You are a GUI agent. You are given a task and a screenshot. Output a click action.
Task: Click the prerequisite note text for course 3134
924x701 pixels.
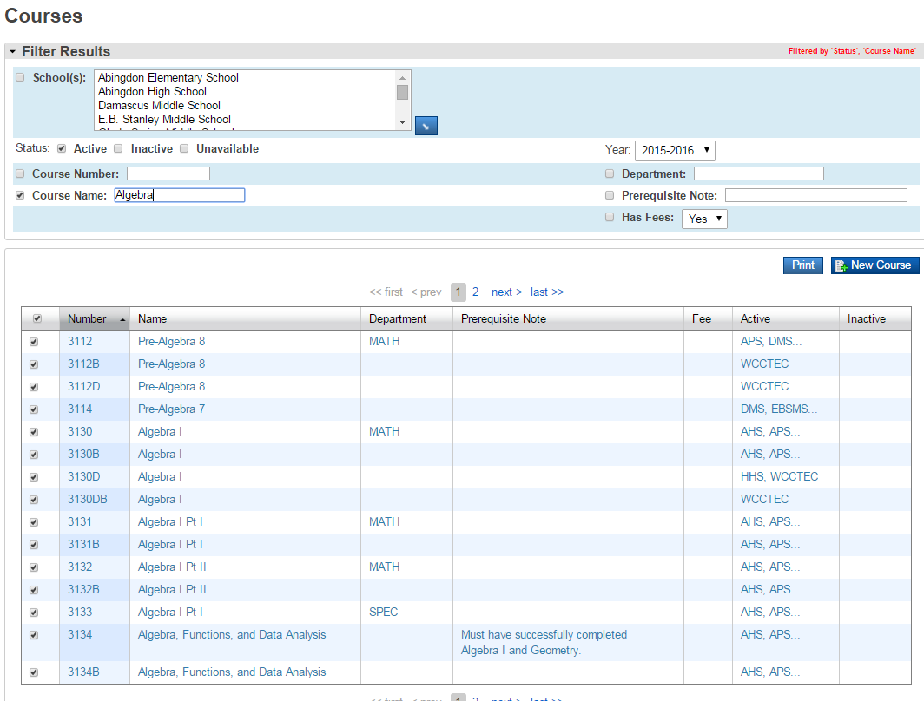click(544, 643)
